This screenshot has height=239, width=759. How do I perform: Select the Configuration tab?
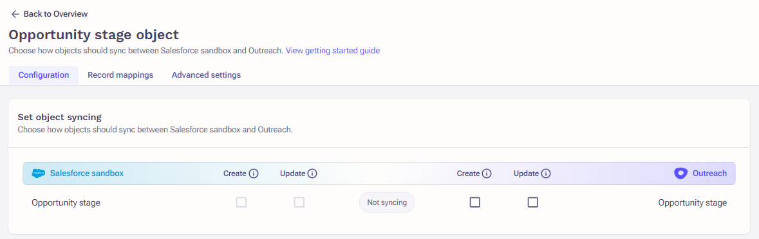coord(44,75)
